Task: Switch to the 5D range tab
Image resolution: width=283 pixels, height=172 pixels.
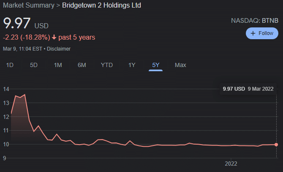Action: [x=33, y=65]
